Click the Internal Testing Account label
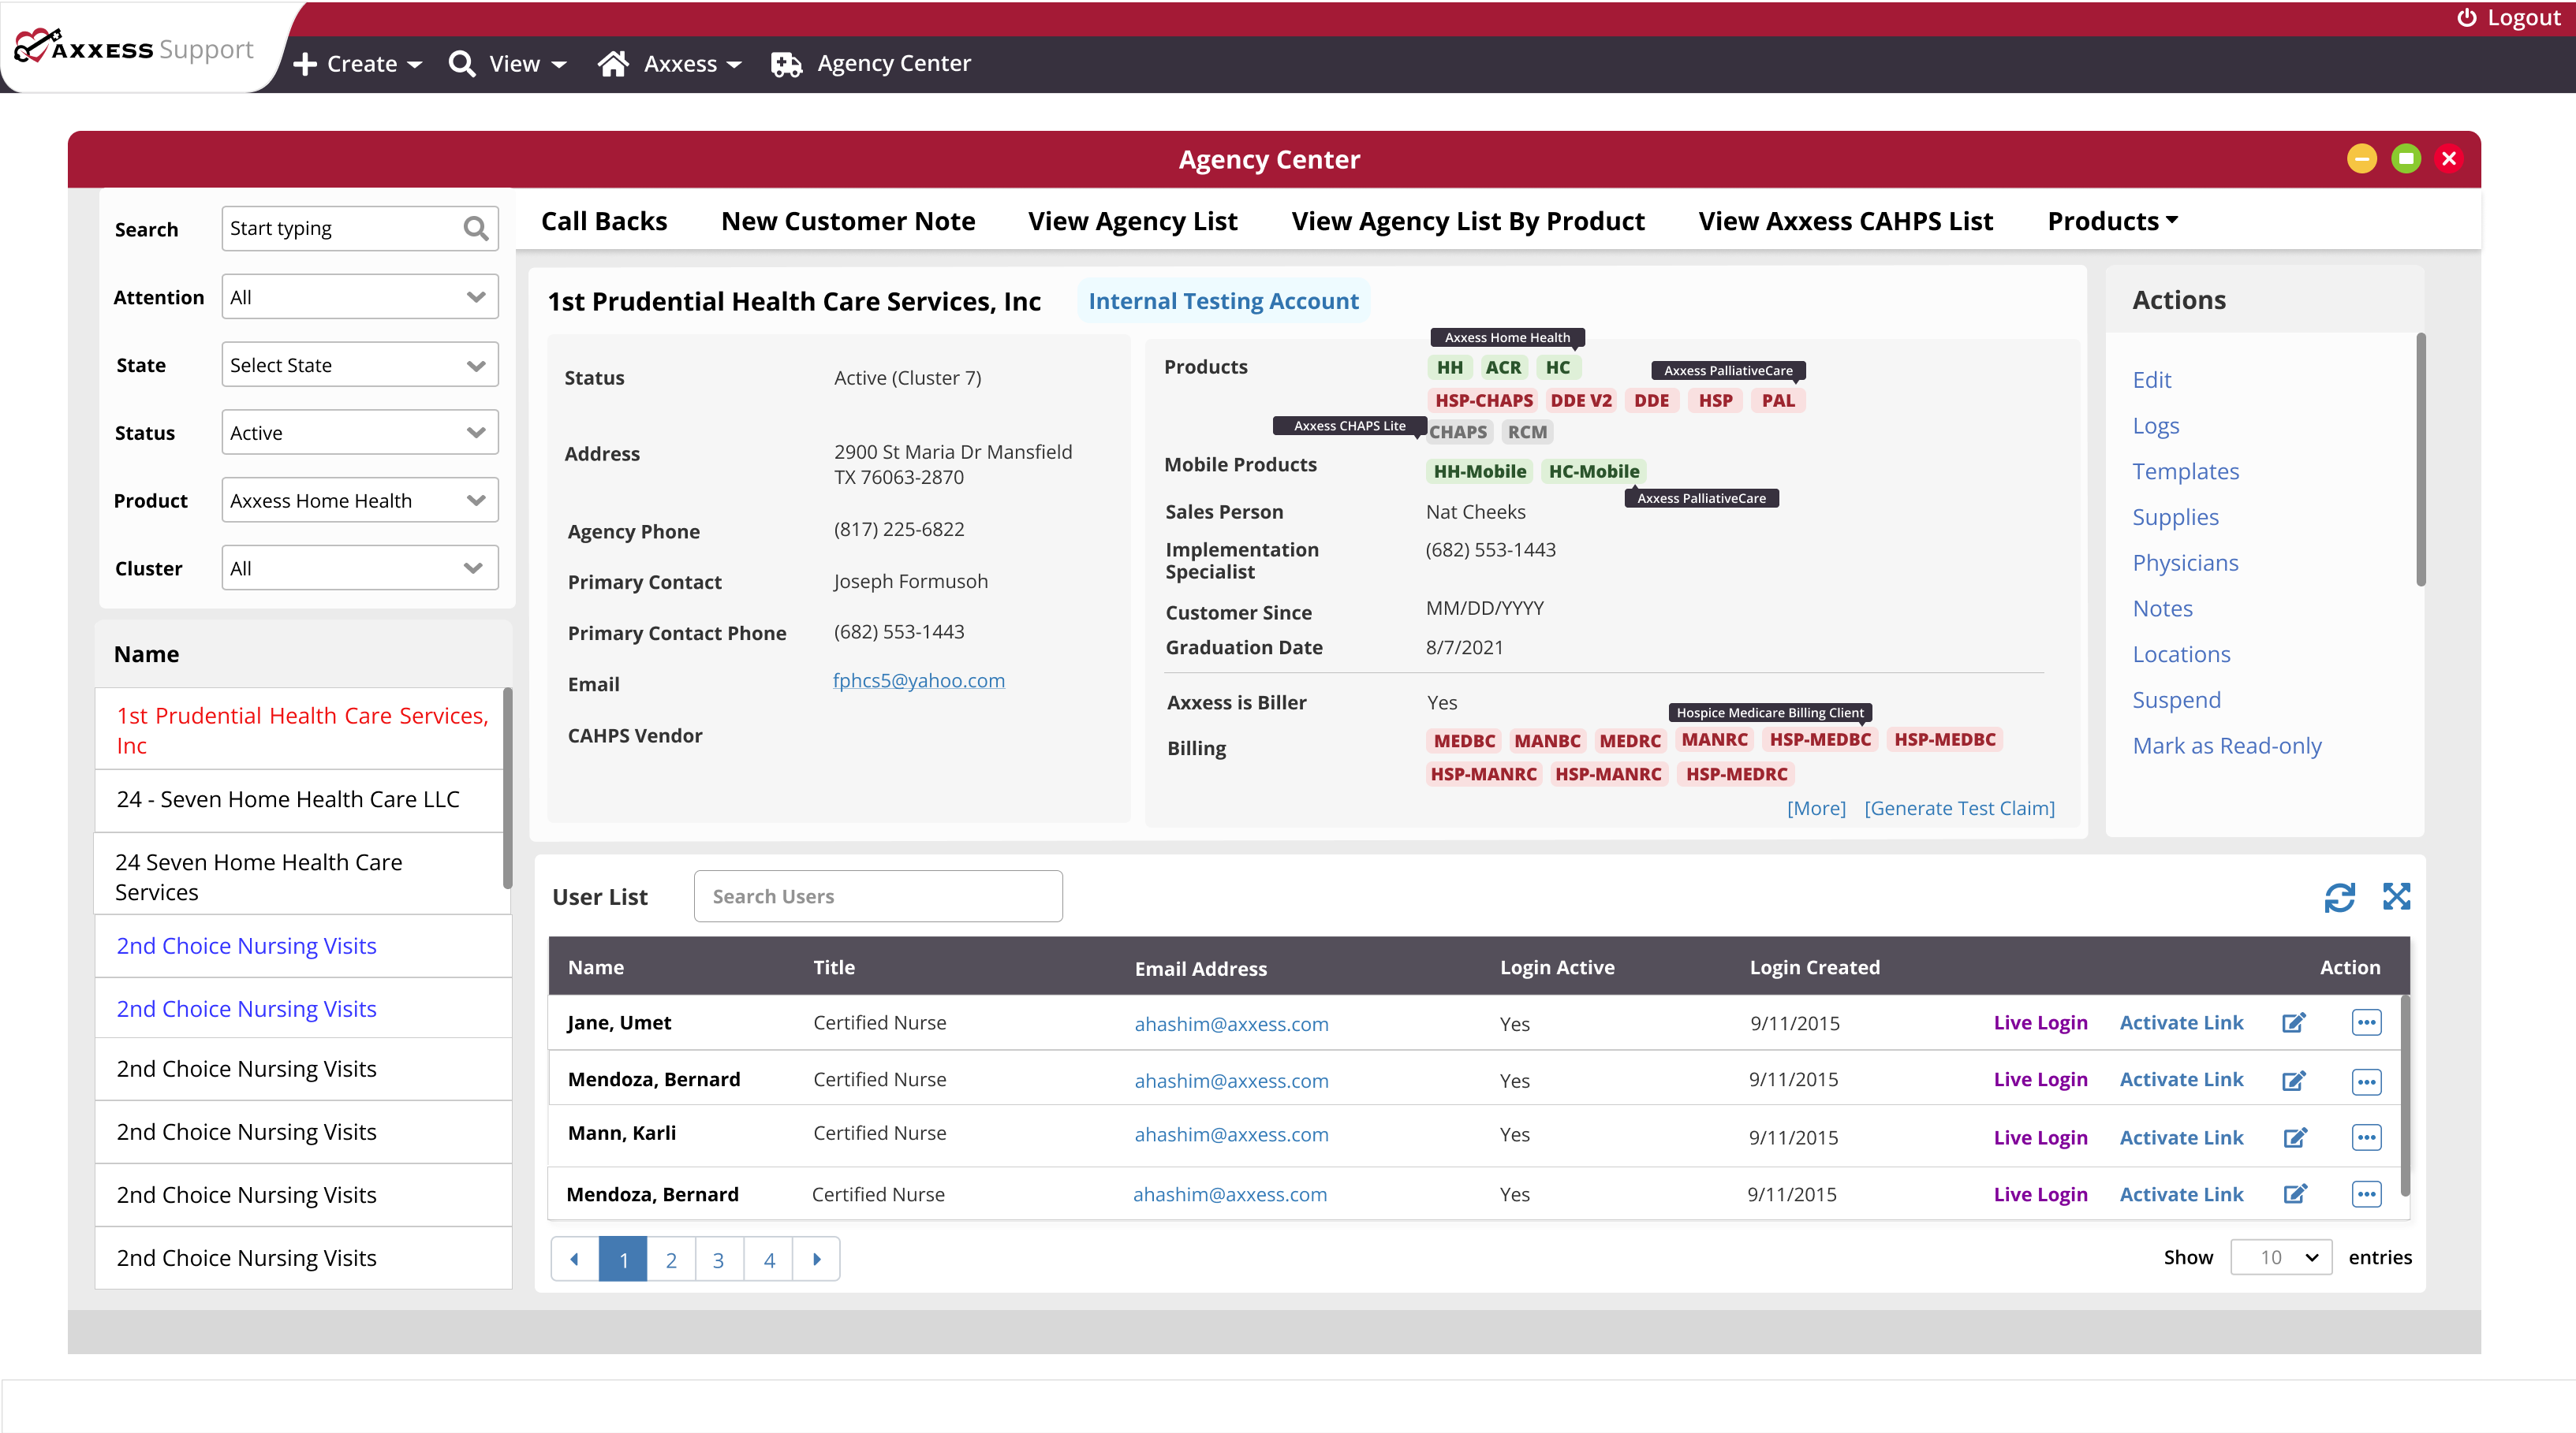Screen dimensions: 2576x1433 click(1223, 301)
